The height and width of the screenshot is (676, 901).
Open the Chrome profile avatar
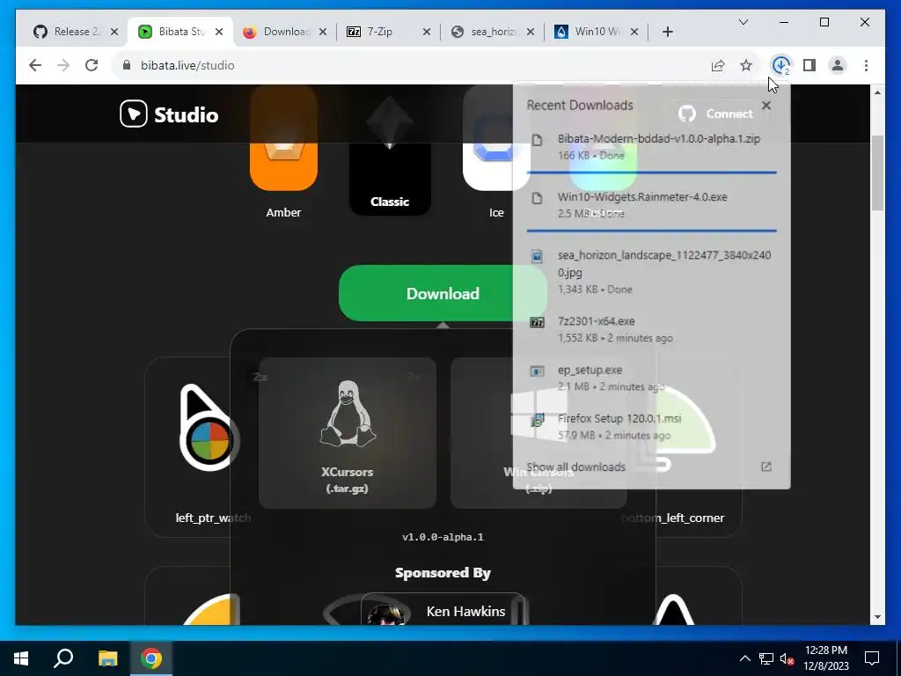pos(838,65)
